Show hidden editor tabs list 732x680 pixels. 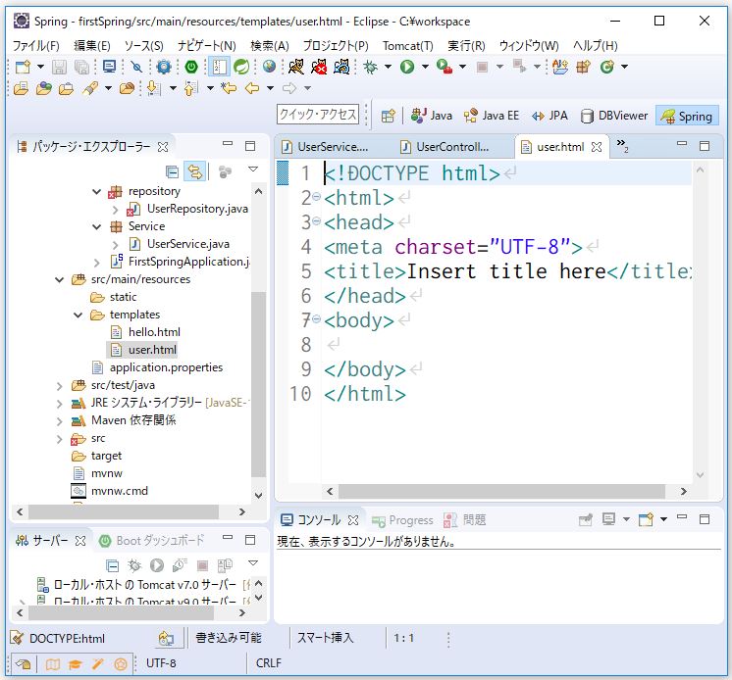point(622,145)
